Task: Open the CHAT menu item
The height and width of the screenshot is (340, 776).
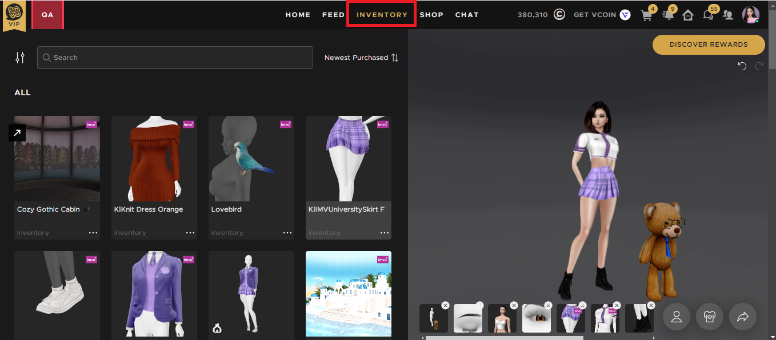Action: pyautogui.click(x=467, y=15)
